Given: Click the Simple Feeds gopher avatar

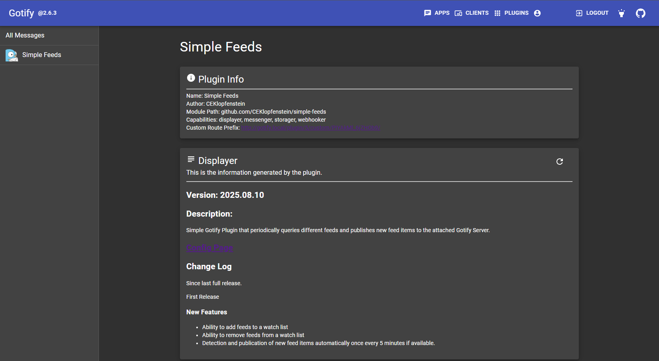Looking at the screenshot, I should pos(12,55).
